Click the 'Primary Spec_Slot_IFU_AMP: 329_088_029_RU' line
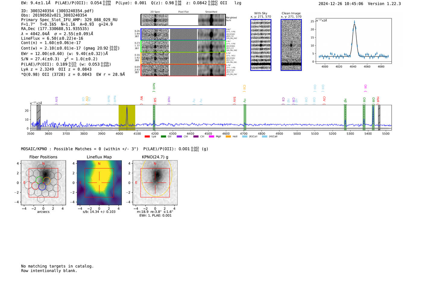The height and width of the screenshot is (287, 422). tap(69, 20)
